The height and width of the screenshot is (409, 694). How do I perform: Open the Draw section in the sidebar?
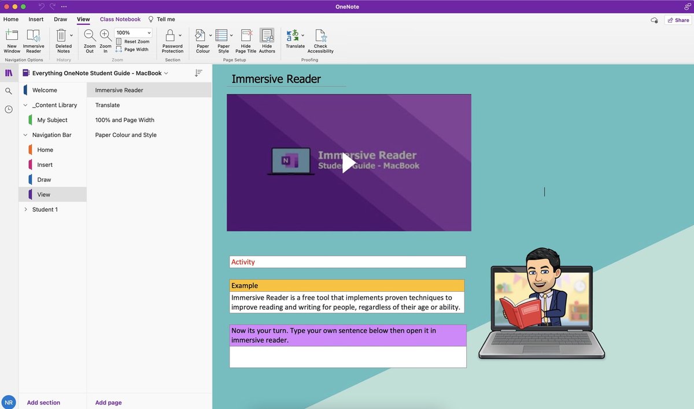[53, 180]
